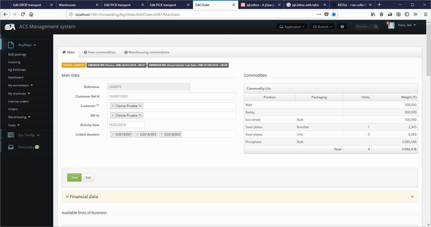
Task: Expand My shortcuts submenu
Action: (x=19, y=94)
